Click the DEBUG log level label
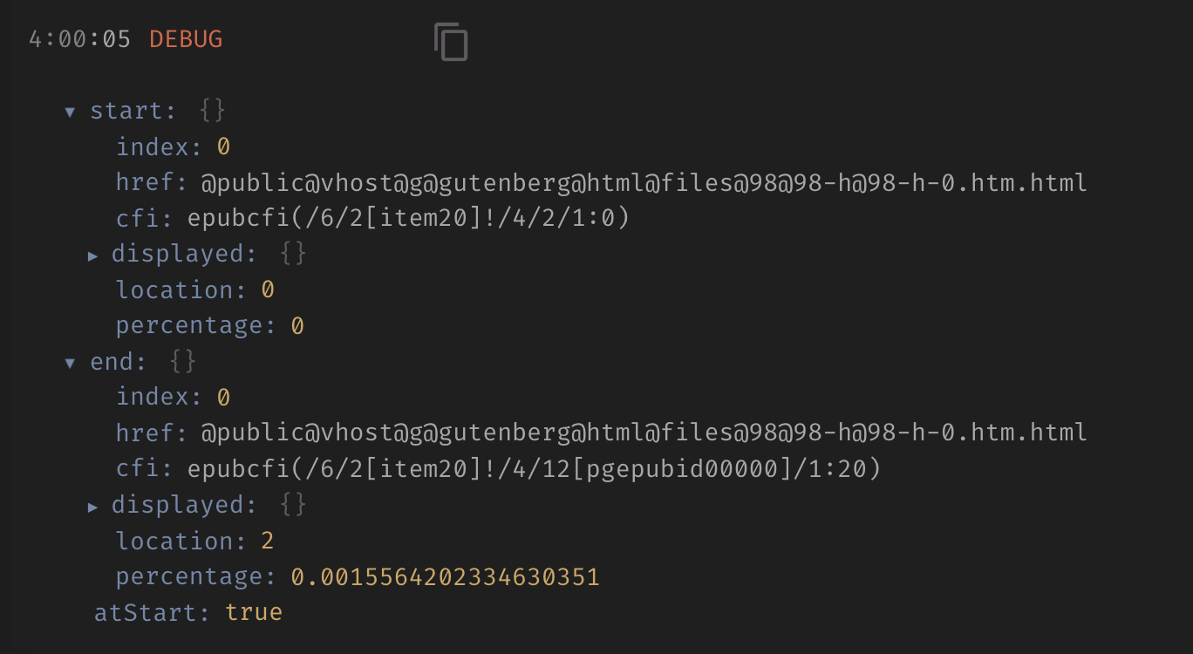Image resolution: width=1193 pixels, height=654 pixels. (x=186, y=38)
